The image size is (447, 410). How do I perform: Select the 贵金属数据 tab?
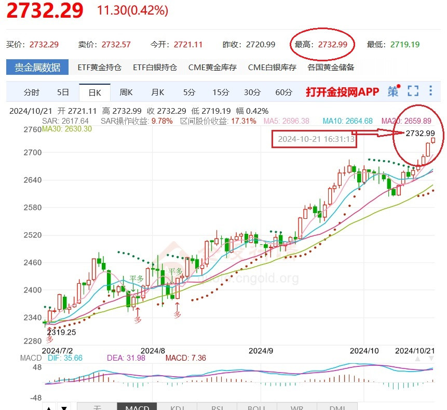tap(37, 67)
